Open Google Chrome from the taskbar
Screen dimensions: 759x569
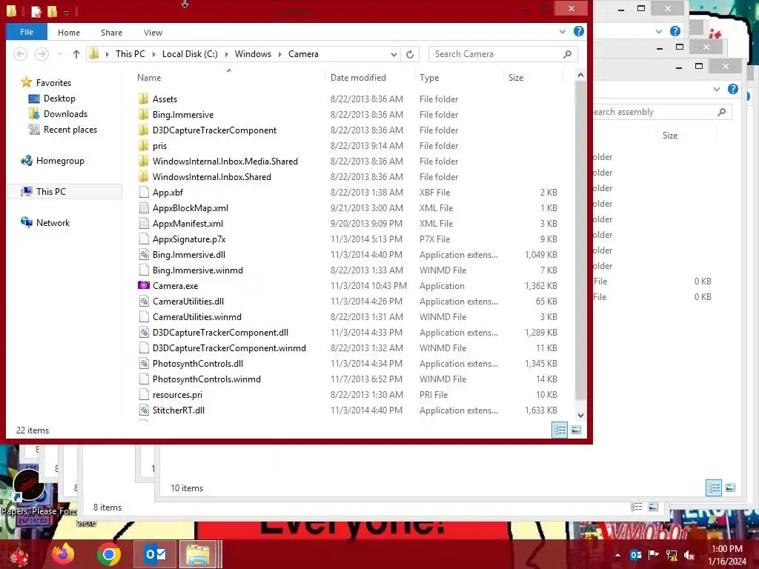[x=109, y=554]
